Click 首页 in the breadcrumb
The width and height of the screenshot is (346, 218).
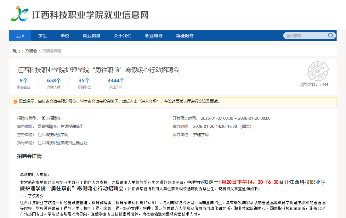click(x=16, y=51)
